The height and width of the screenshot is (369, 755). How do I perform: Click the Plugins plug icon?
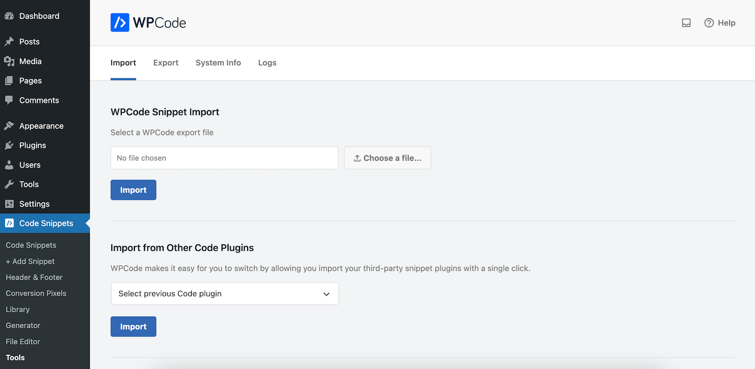(x=9, y=145)
